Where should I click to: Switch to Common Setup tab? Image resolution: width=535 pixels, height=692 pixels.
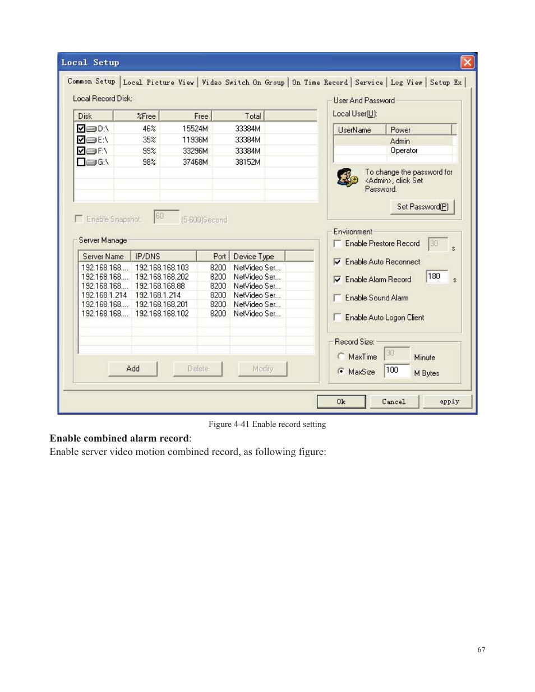click(x=91, y=82)
